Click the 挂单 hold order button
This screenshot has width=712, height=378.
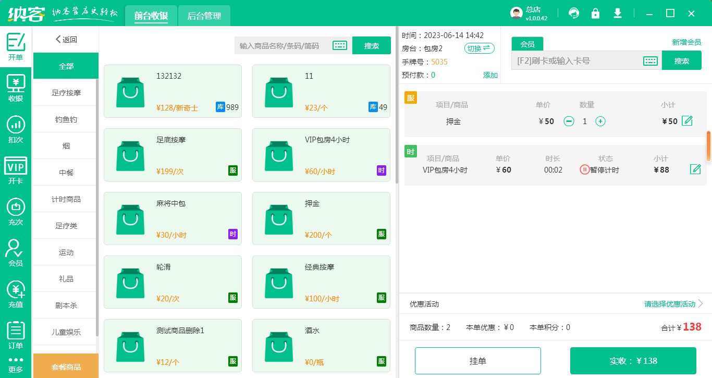tap(478, 360)
